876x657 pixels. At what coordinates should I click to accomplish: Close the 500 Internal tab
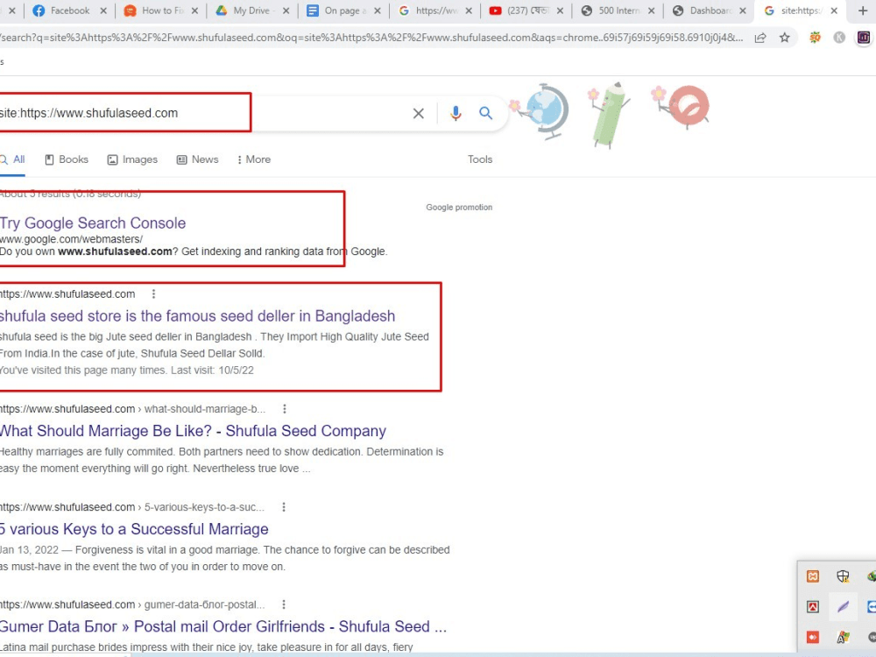pos(652,11)
